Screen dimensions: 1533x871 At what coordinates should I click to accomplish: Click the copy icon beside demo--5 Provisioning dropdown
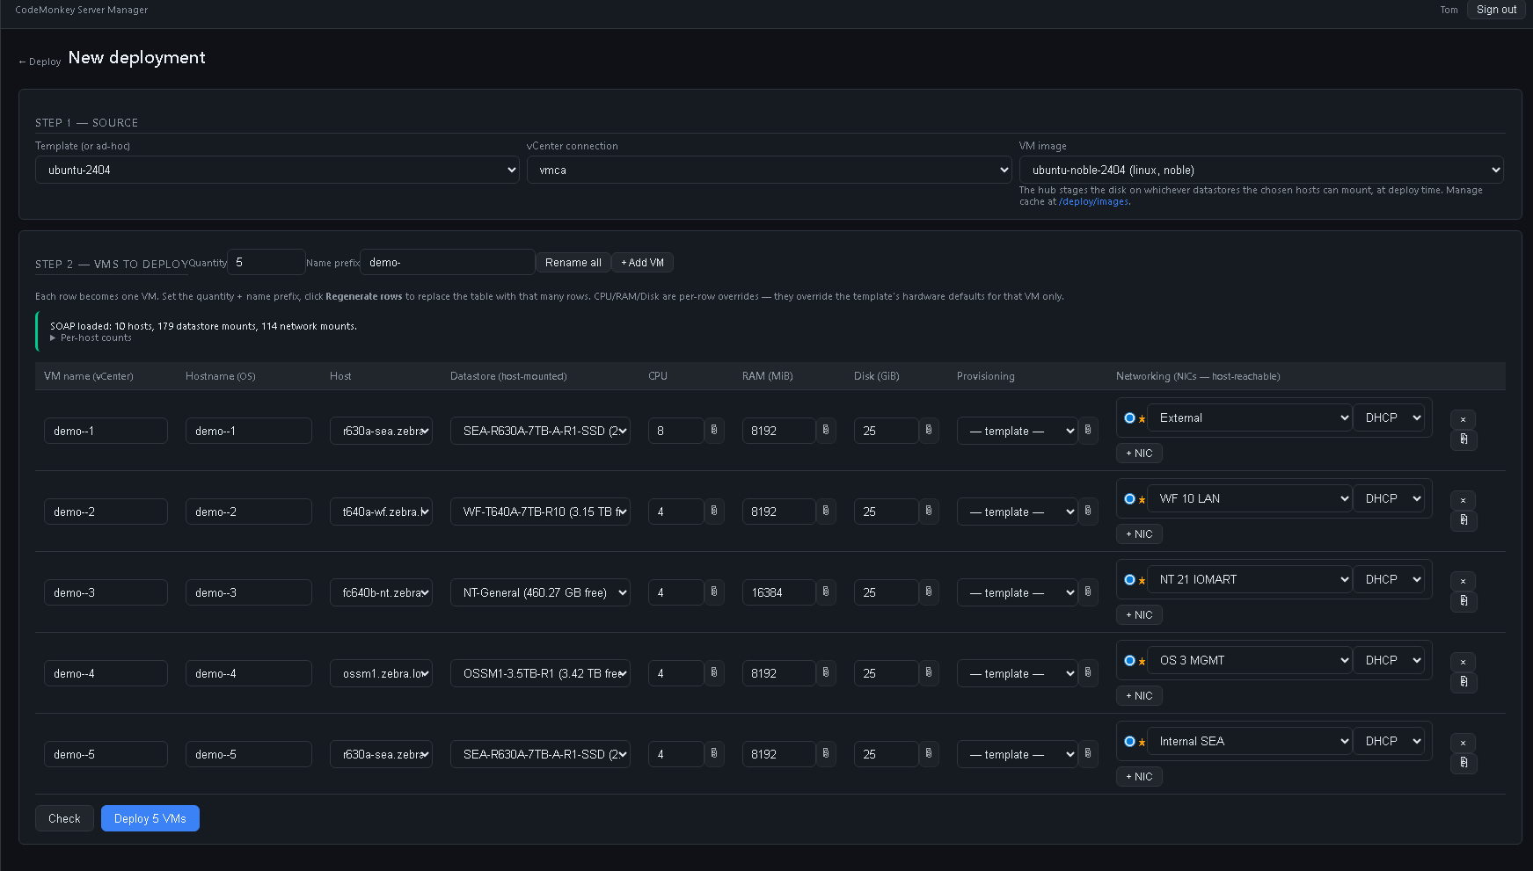tap(1088, 754)
